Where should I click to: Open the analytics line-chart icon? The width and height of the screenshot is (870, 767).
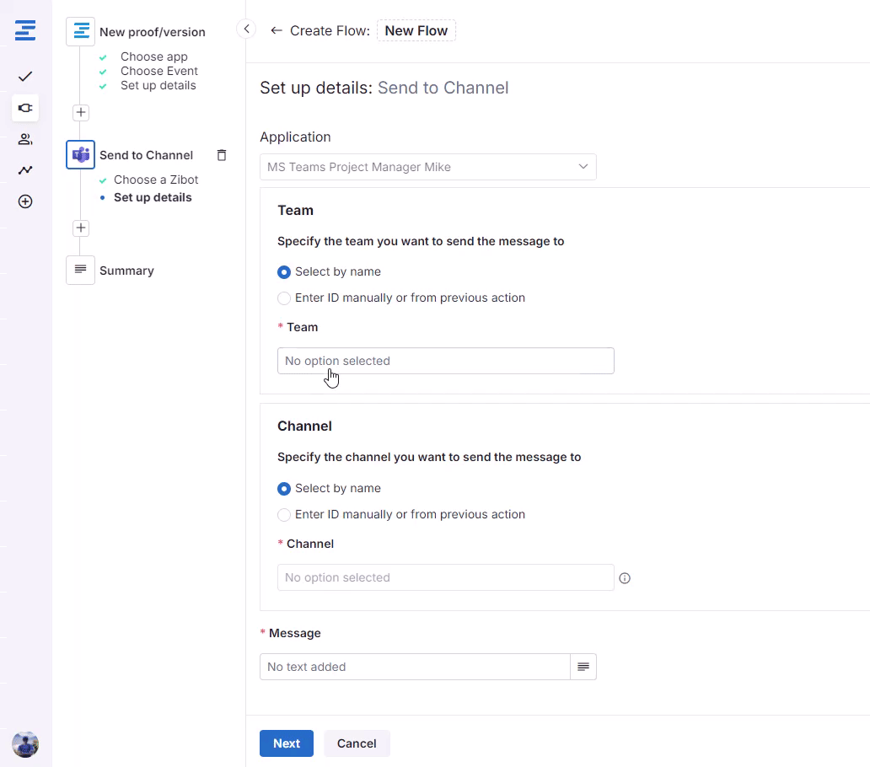coord(25,170)
